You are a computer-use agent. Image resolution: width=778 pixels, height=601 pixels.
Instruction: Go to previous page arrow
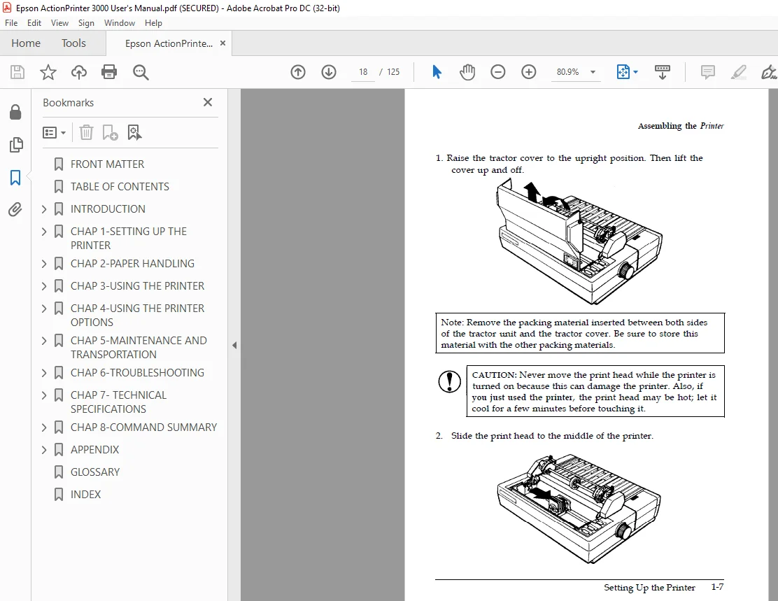298,72
